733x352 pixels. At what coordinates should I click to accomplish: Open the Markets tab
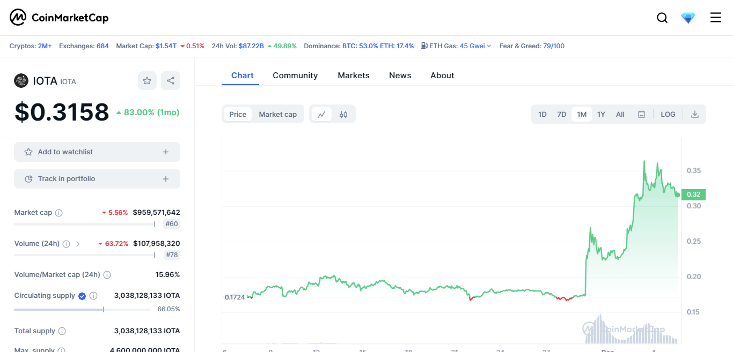(354, 76)
